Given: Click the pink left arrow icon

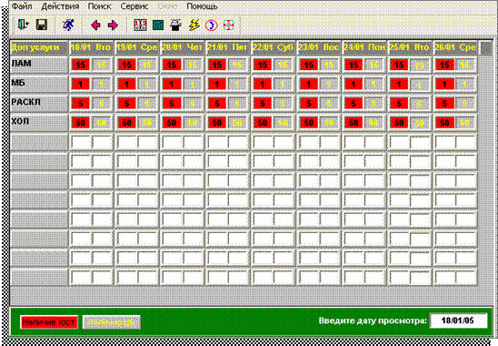Looking at the screenshot, I should click(x=95, y=25).
